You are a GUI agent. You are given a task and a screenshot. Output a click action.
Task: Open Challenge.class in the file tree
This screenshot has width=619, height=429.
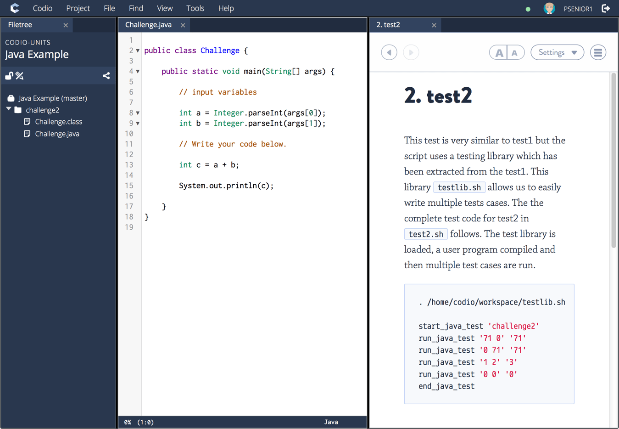(x=58, y=122)
